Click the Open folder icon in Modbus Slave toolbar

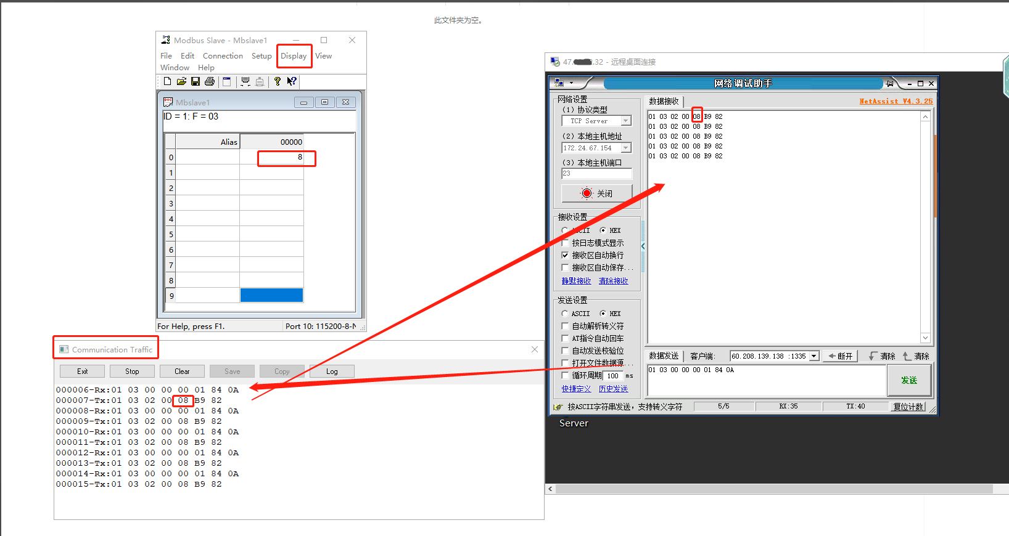tap(181, 81)
